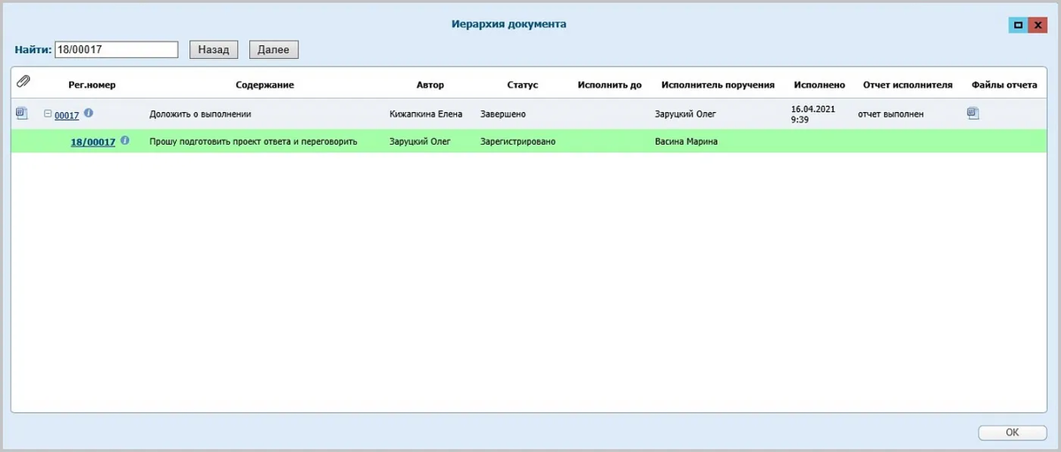Screen dimensions: 1061x452
Task: Click executor cell Васина Марина
Action: (x=687, y=141)
